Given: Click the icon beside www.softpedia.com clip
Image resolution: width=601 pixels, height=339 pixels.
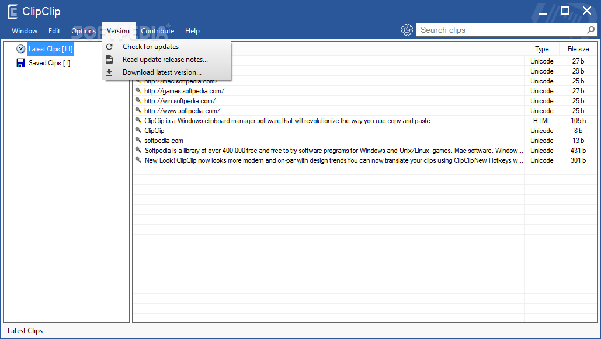Looking at the screenshot, I should pyautogui.click(x=138, y=110).
